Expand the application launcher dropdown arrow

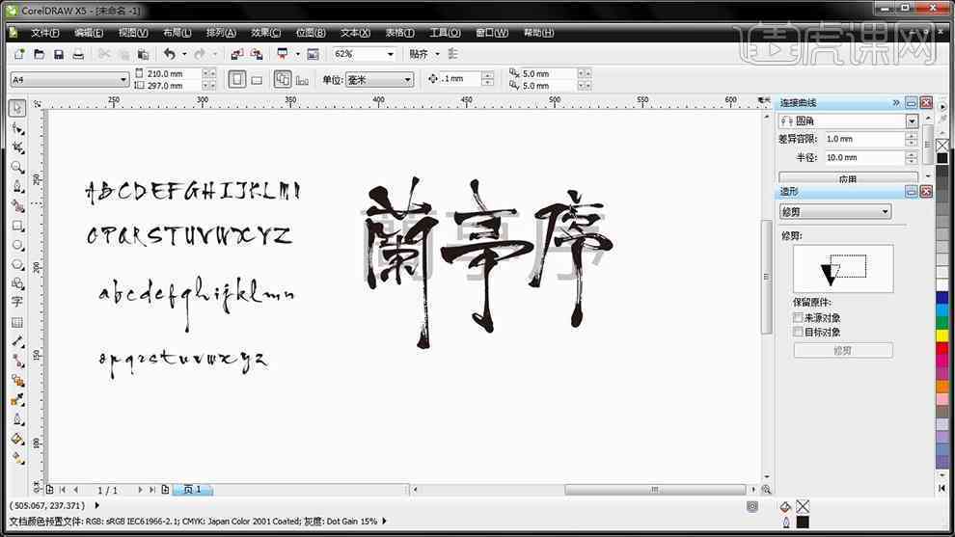(x=298, y=54)
